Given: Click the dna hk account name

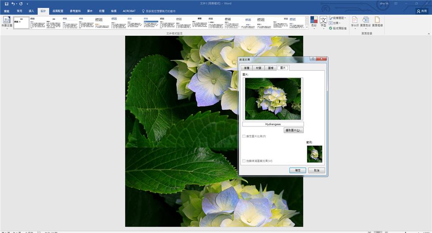Looking at the screenshot, I should click(384, 3).
